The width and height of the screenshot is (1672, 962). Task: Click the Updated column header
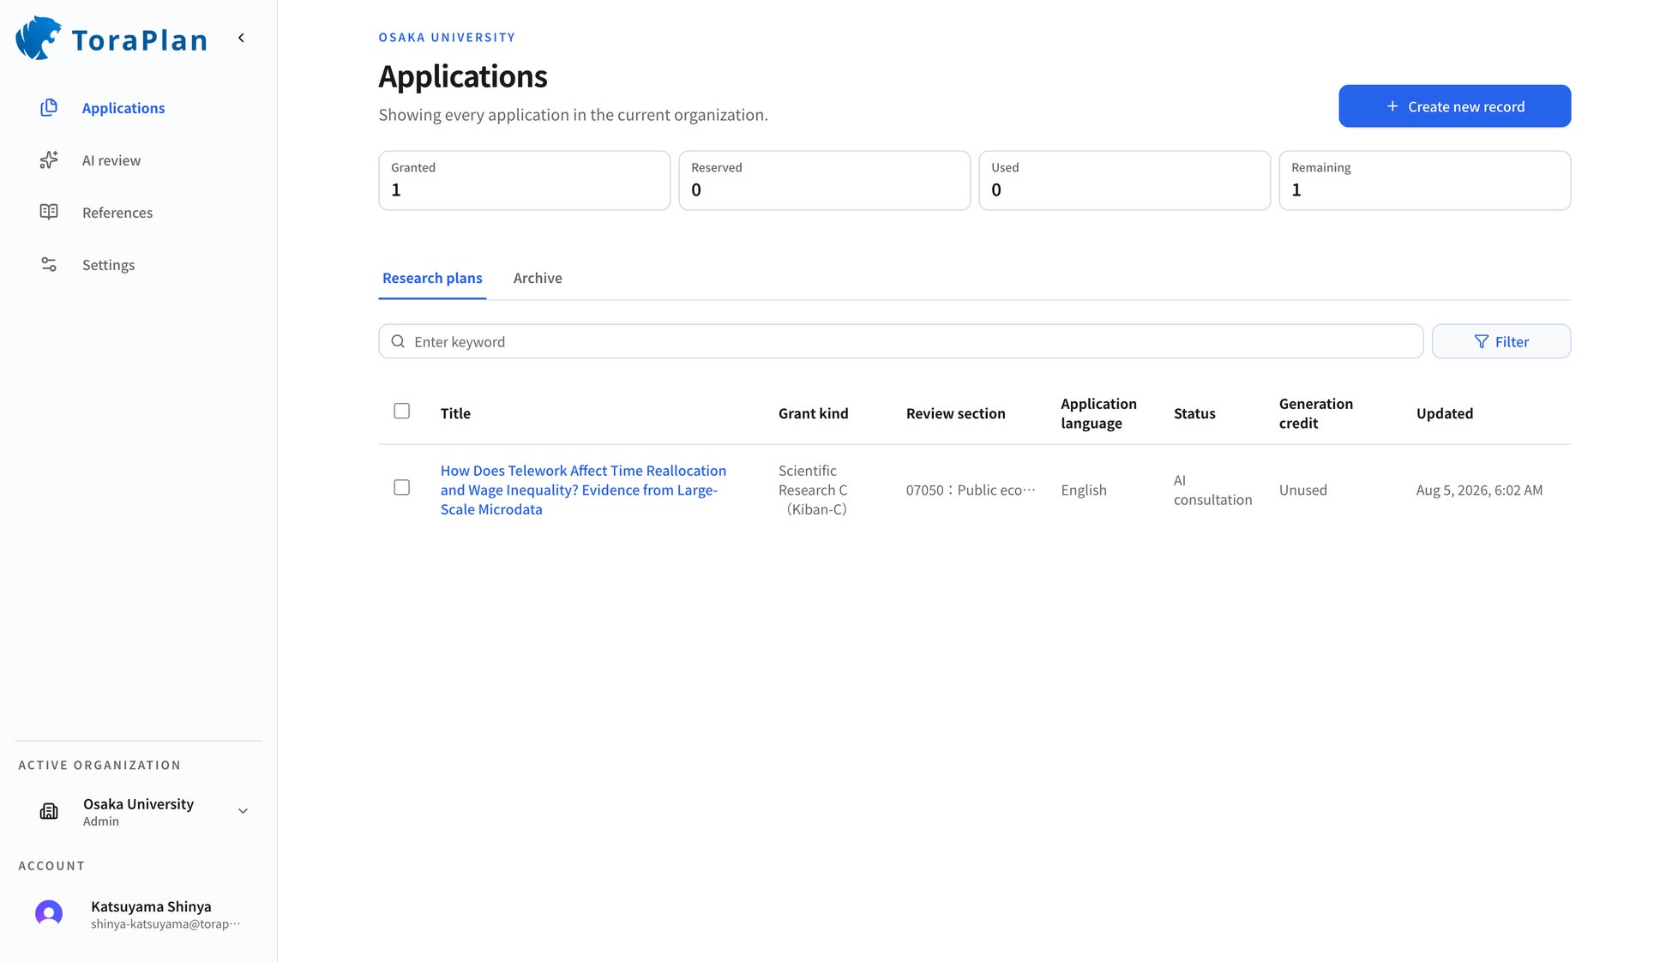[x=1444, y=413]
